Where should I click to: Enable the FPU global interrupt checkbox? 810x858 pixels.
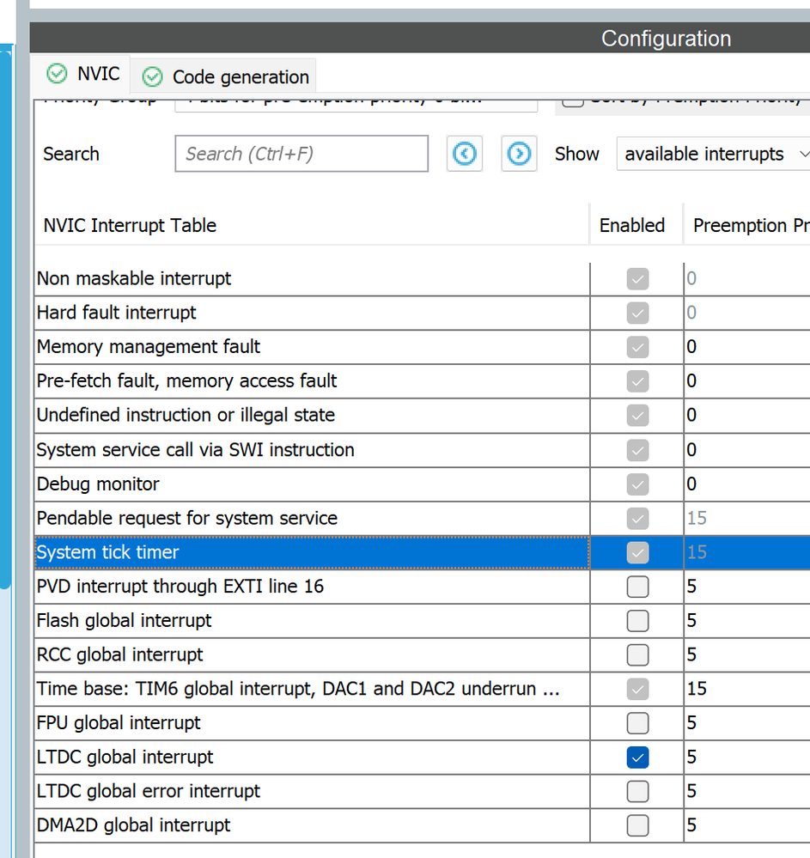[x=637, y=723]
